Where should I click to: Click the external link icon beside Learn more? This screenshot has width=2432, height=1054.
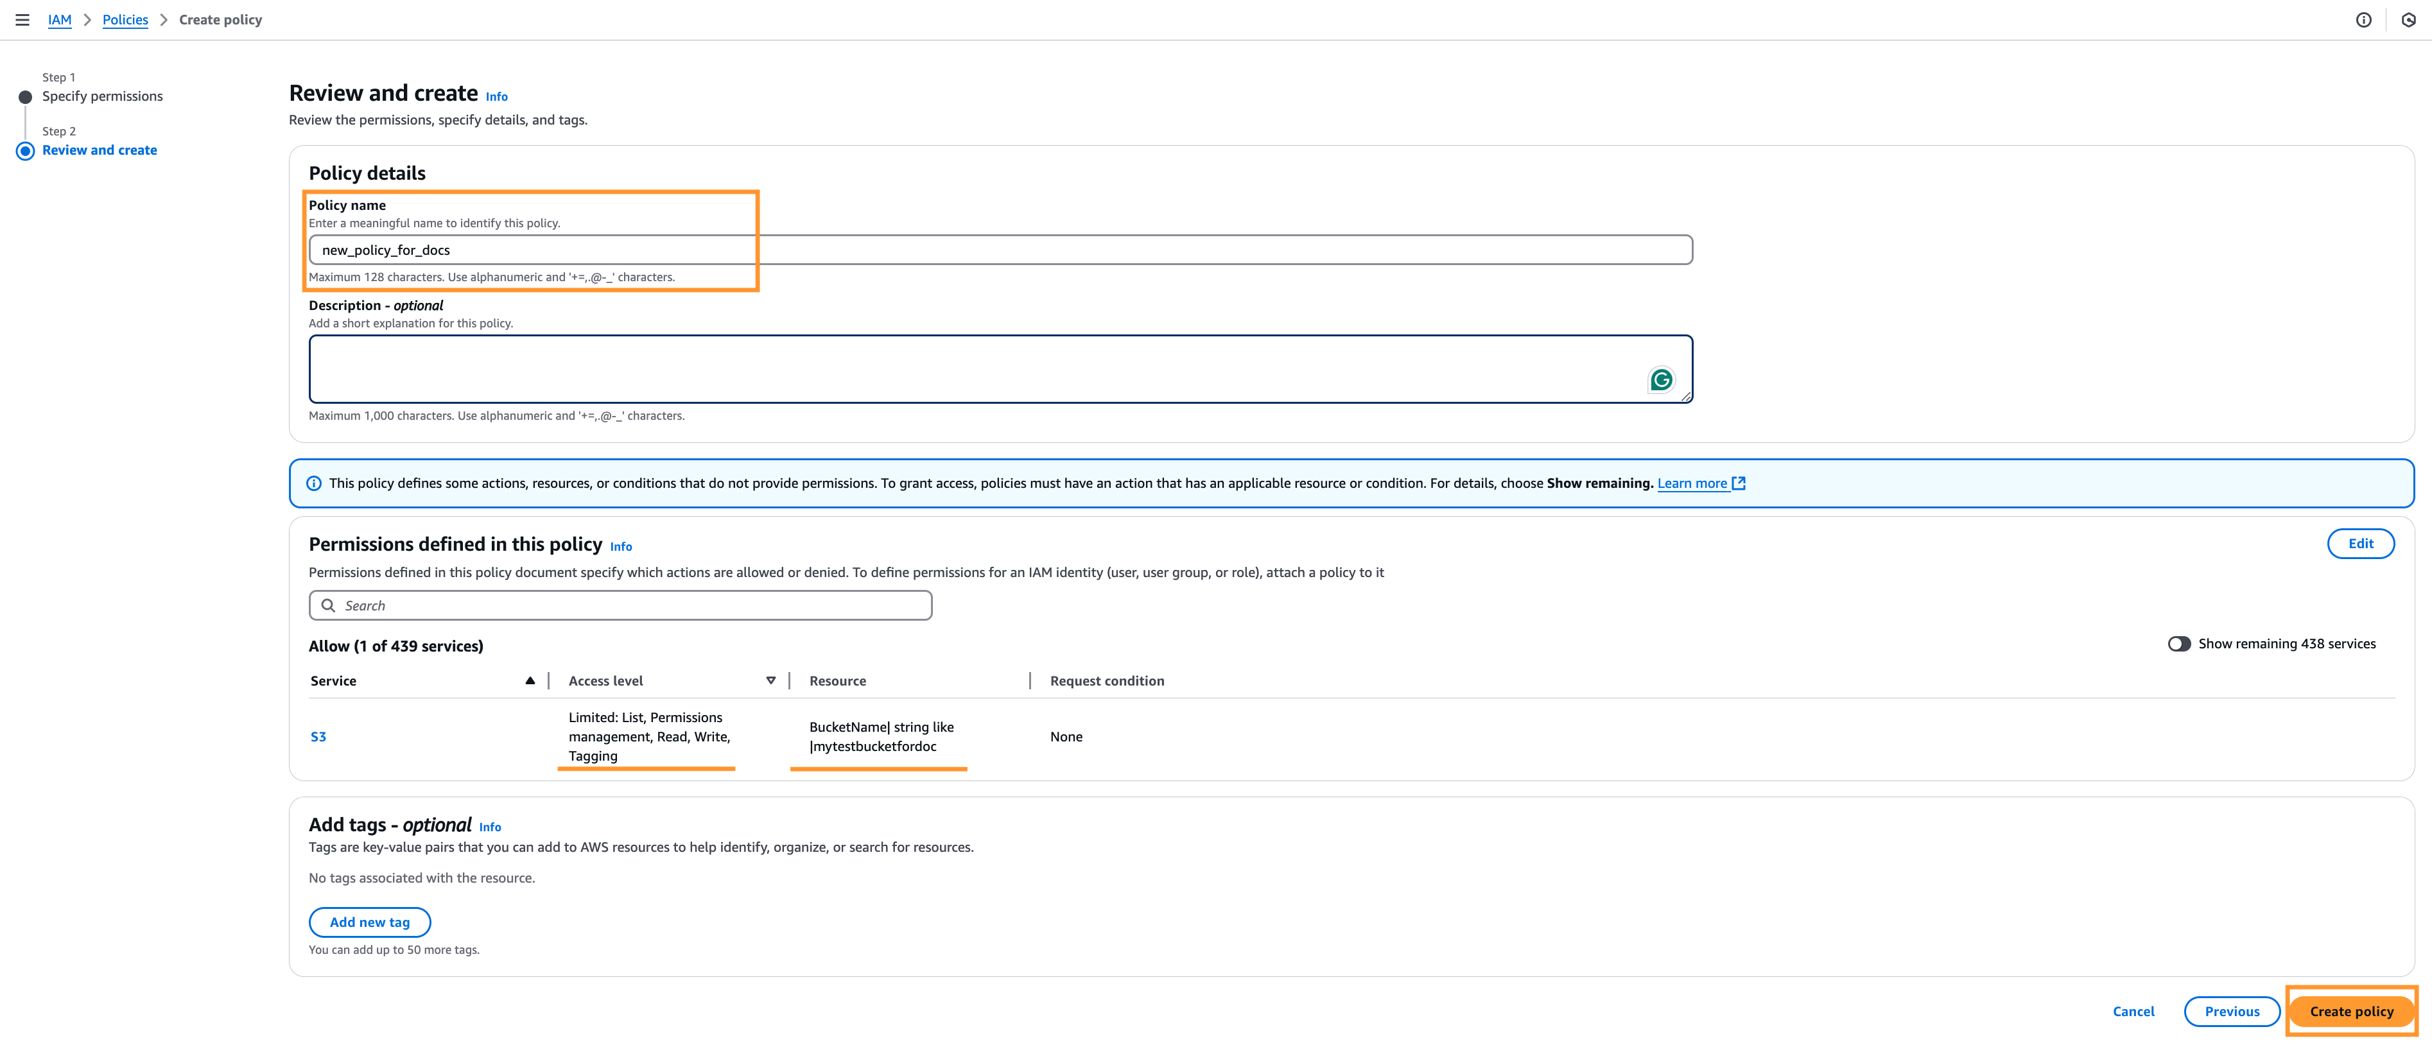[x=1738, y=483]
